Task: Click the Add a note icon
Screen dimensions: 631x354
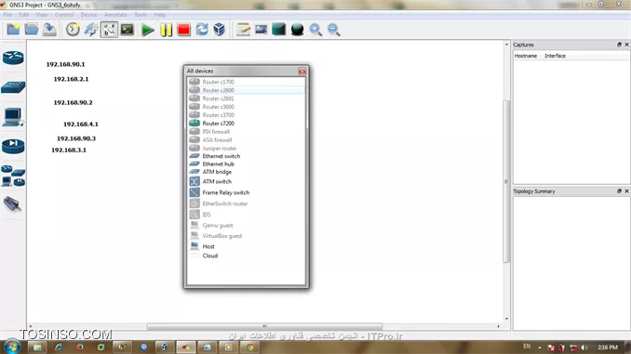Action: pos(243,30)
